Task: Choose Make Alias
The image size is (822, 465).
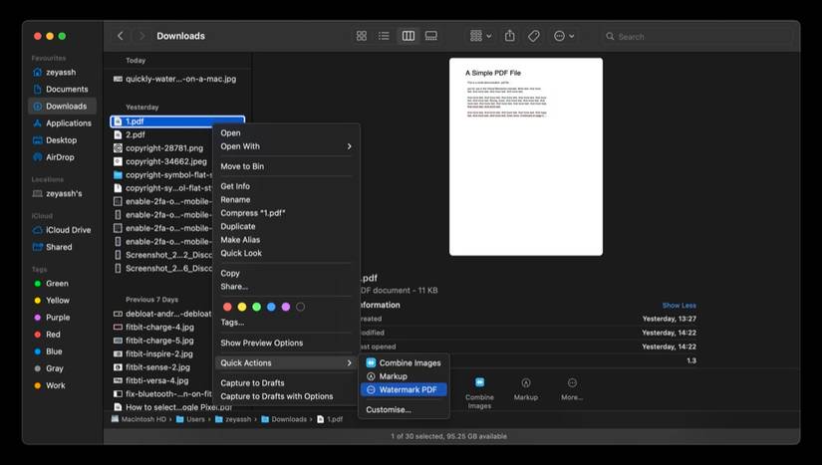Action: pyautogui.click(x=286, y=240)
